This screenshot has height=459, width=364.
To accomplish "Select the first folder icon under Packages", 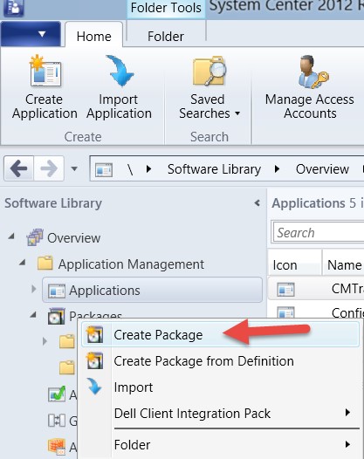I will pyautogui.click(x=66, y=341).
